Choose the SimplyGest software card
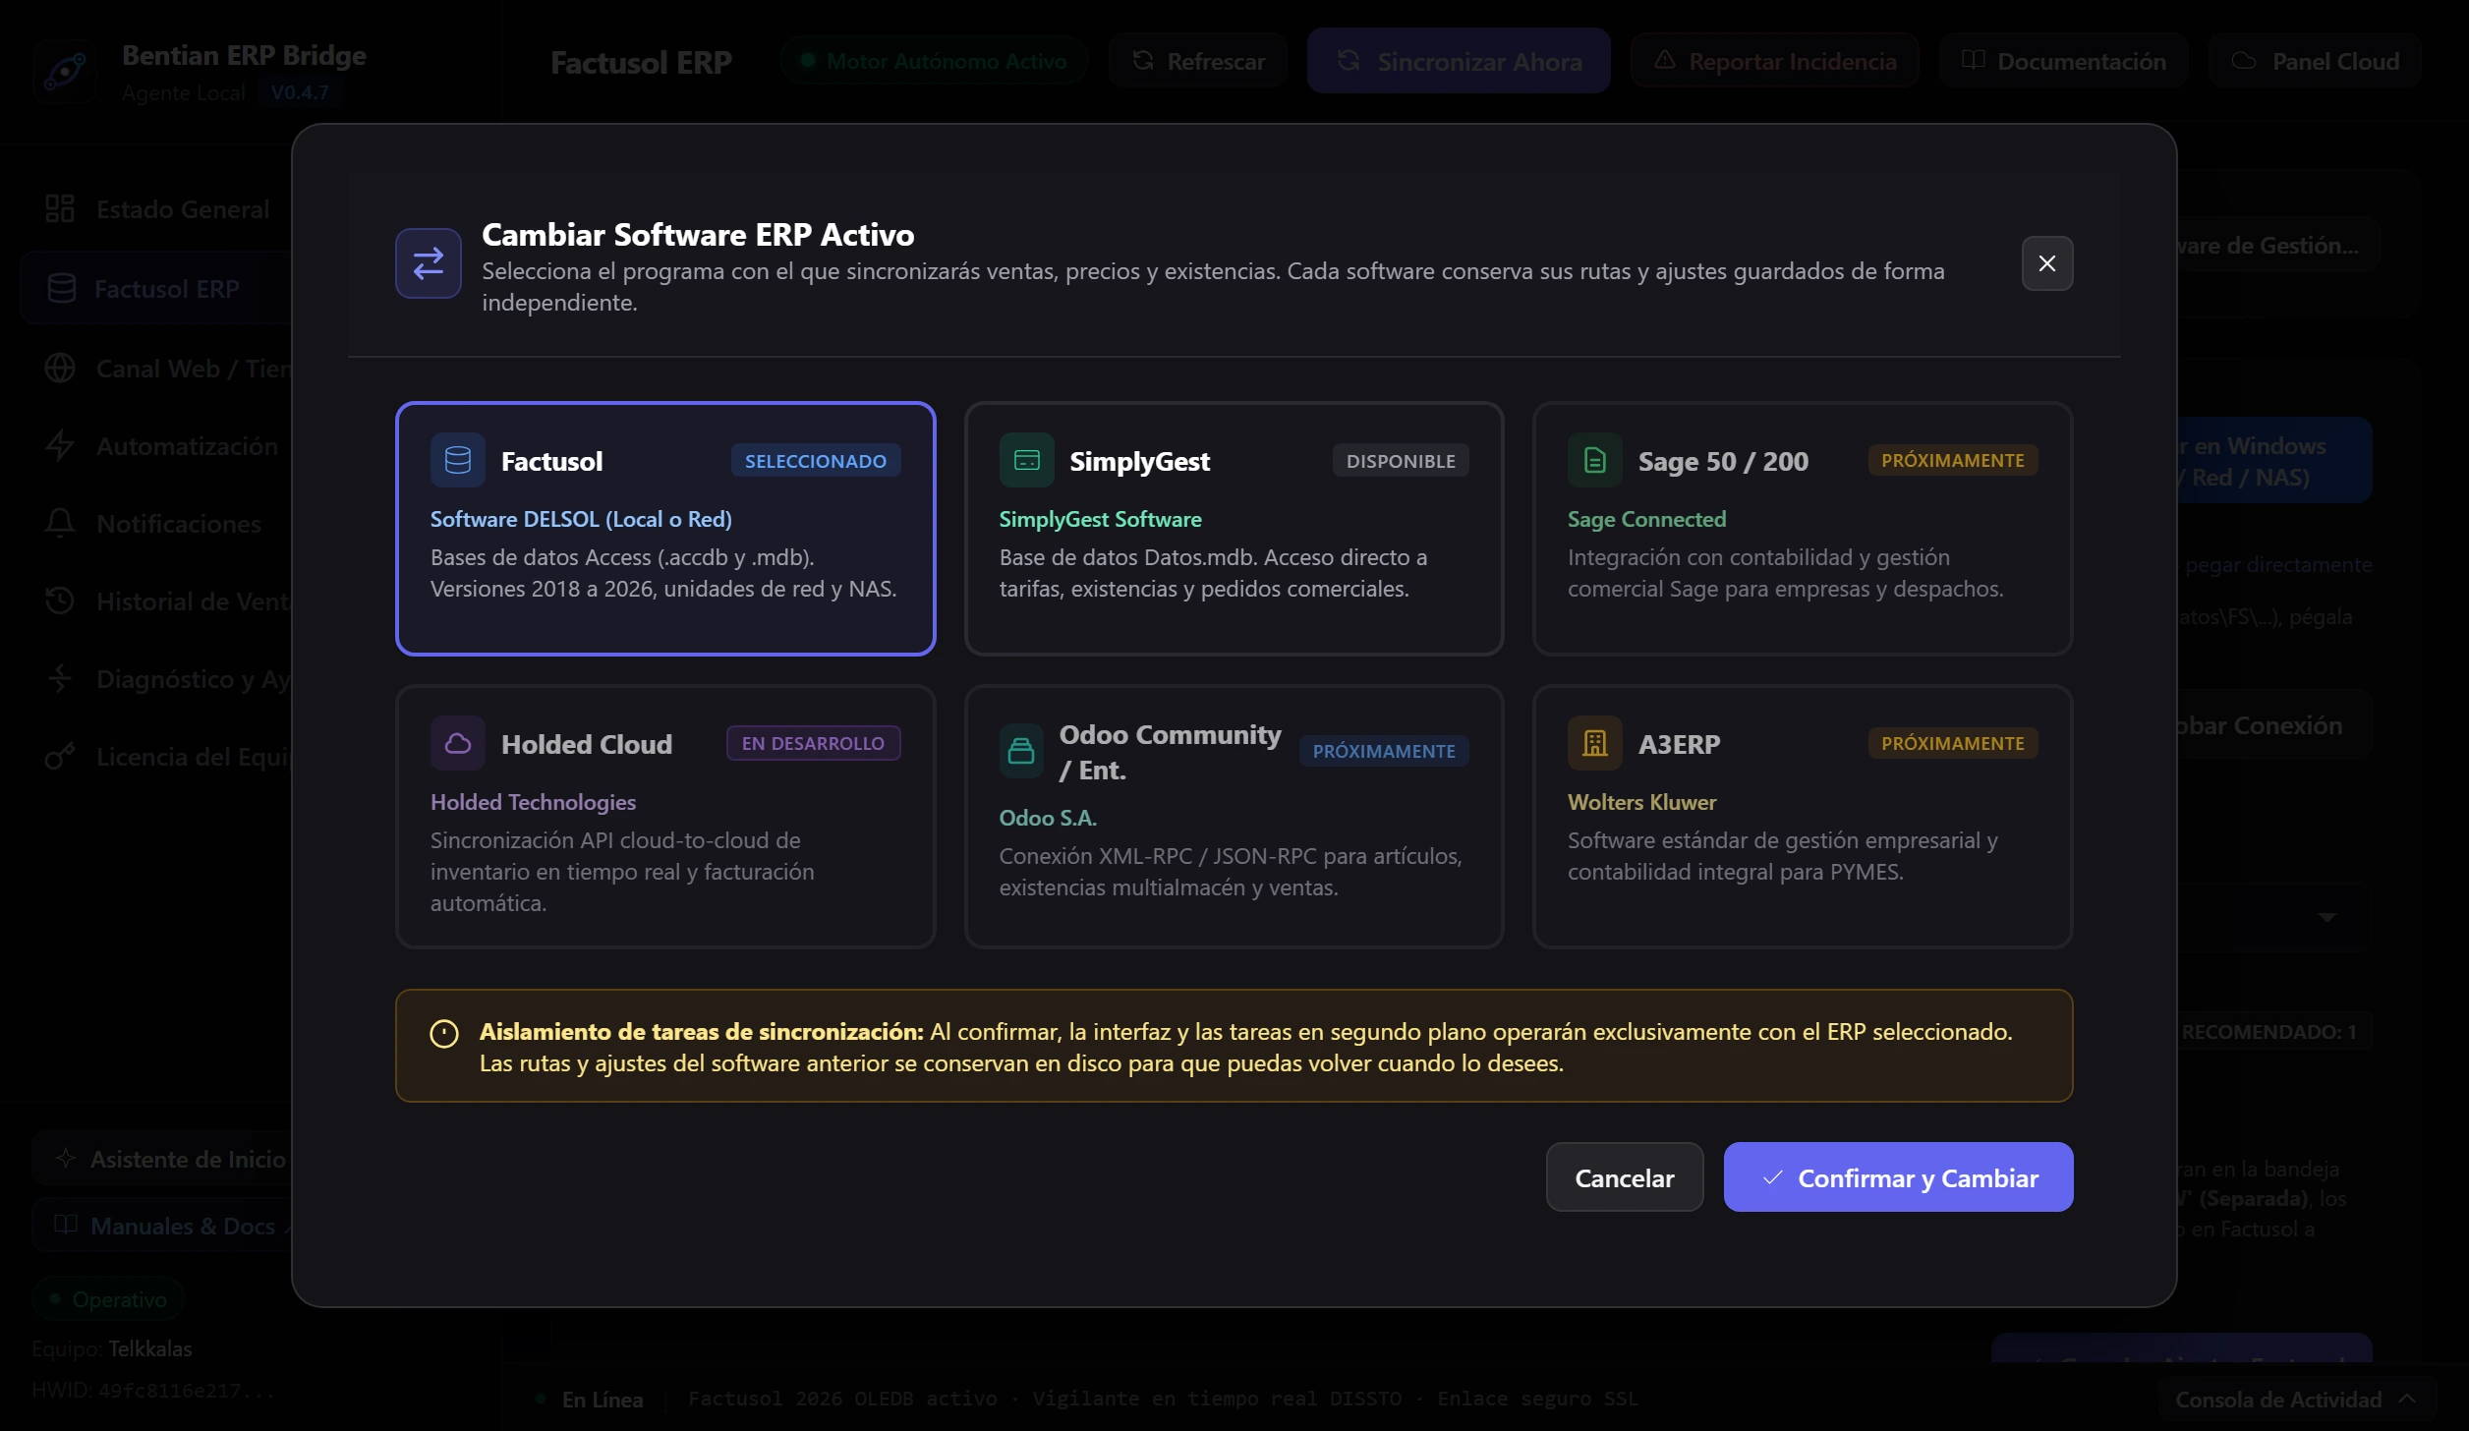The height and width of the screenshot is (1431, 2469). point(1234,529)
